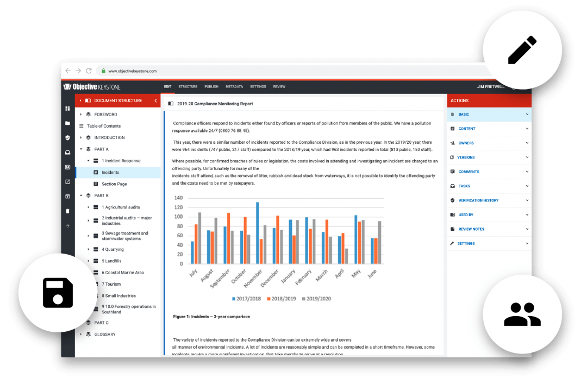Open the dashboard grid icon in sidebar
Image resolution: width=587 pixels, height=385 pixels.
click(67, 109)
